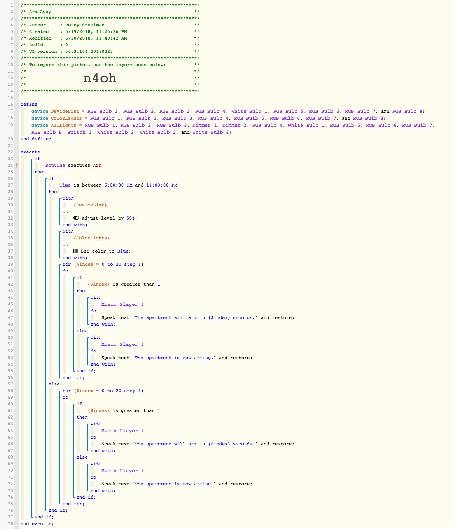Click the define keyword on line 16
This screenshot has width=458, height=532.
point(29,105)
